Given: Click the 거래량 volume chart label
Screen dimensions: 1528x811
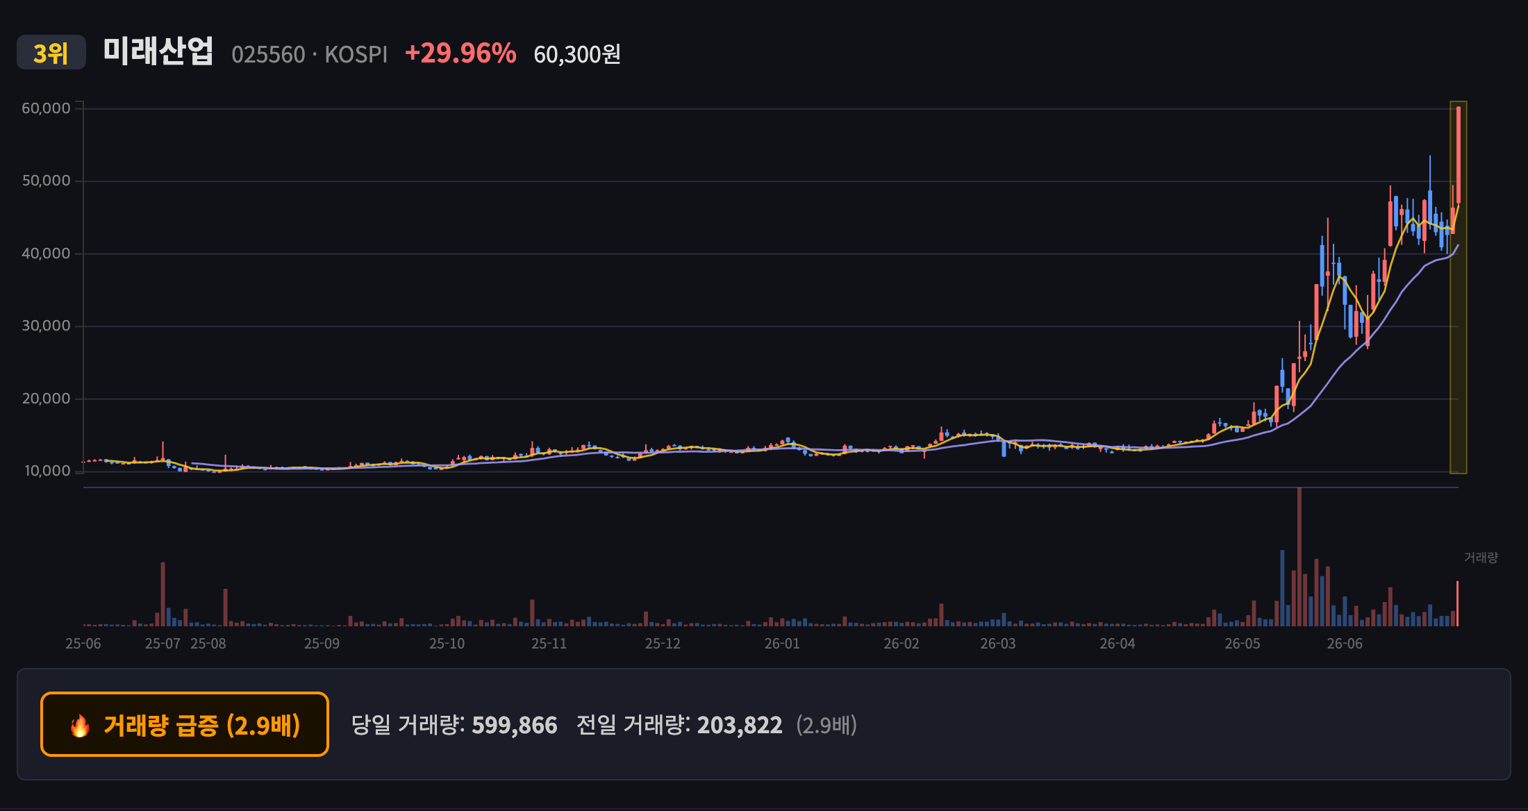Looking at the screenshot, I should point(1481,558).
